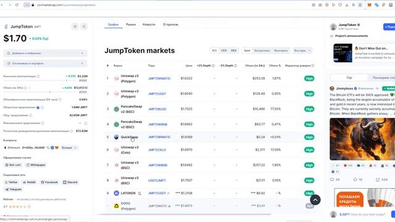Open the bull image in Jimmyboss's post

[x=362, y=139]
